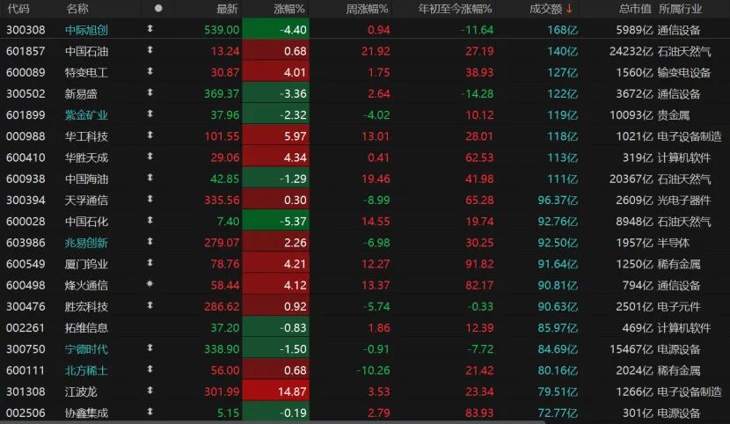
Task: Click 中国石油 weekly change 21.92
Action: click(x=376, y=51)
